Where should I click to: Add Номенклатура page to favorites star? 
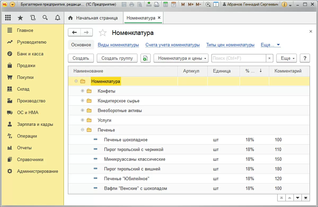(x=103, y=33)
